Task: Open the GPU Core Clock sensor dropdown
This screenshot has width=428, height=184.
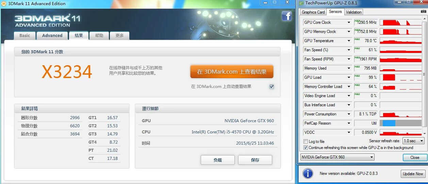Action: [349, 22]
